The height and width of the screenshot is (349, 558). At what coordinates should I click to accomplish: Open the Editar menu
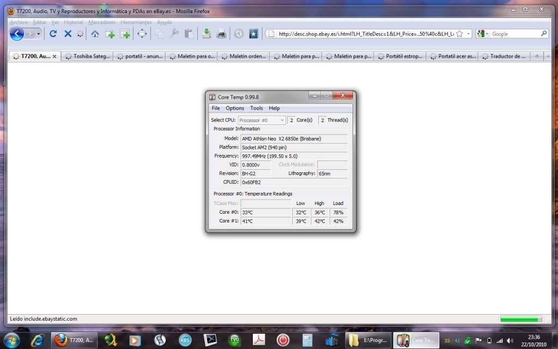(39, 22)
